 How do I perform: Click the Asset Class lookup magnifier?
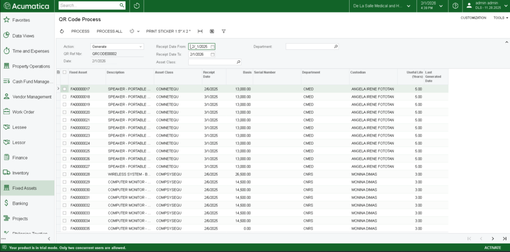pos(239,62)
